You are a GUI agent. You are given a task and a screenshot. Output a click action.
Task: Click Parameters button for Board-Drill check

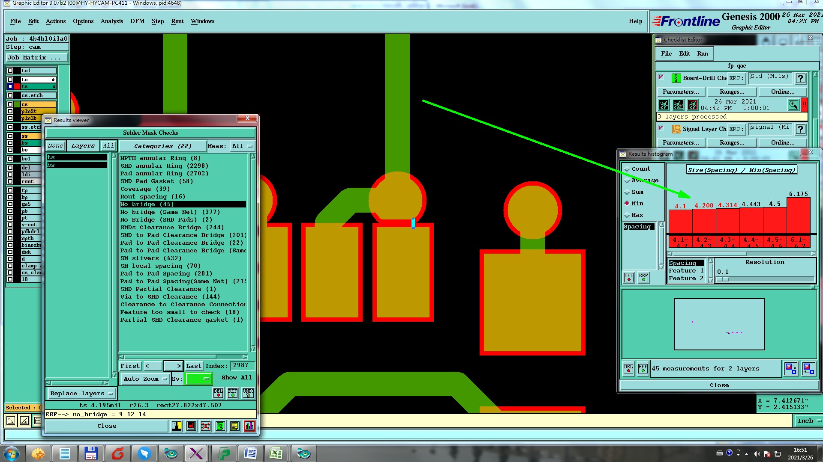pos(680,92)
